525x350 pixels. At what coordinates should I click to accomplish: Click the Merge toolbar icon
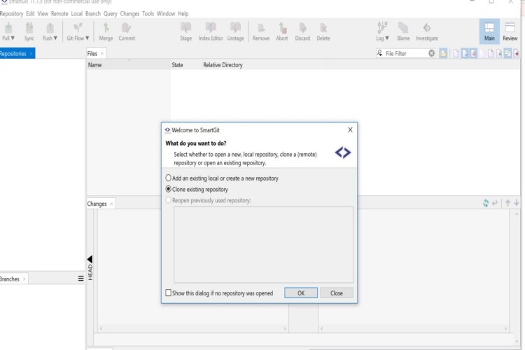click(106, 31)
